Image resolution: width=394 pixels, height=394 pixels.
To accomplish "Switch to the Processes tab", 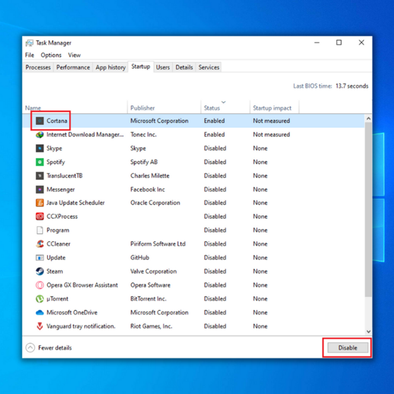I will pyautogui.click(x=38, y=68).
